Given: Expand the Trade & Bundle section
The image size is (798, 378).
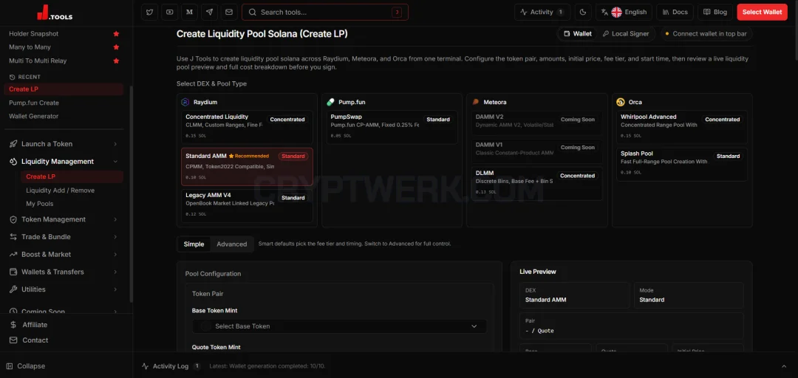Looking at the screenshot, I should click(x=64, y=236).
